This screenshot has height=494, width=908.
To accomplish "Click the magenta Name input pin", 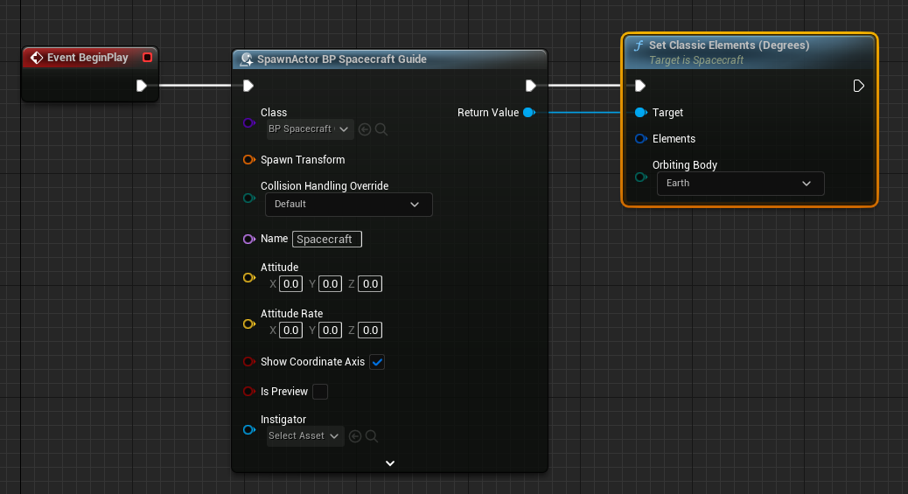I will click(x=249, y=240).
